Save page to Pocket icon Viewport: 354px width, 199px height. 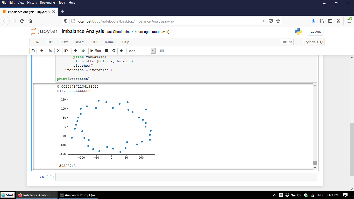pyautogui.click(x=271, y=21)
